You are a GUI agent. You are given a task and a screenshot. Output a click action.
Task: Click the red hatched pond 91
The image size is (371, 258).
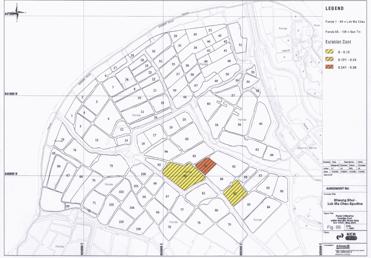(x=206, y=166)
